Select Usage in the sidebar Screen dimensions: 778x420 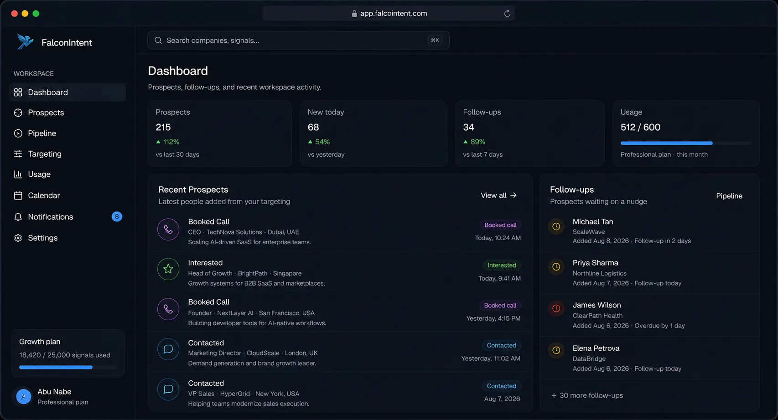click(x=67, y=174)
